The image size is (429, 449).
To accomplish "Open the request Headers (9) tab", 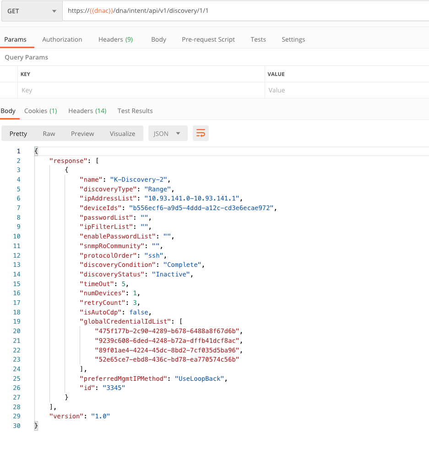I will coord(115,39).
